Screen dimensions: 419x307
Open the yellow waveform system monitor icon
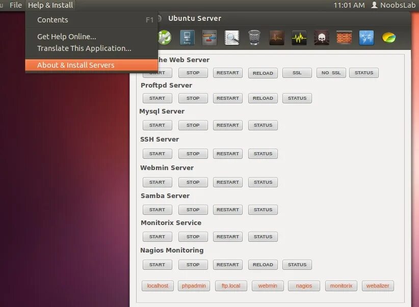coord(299,38)
